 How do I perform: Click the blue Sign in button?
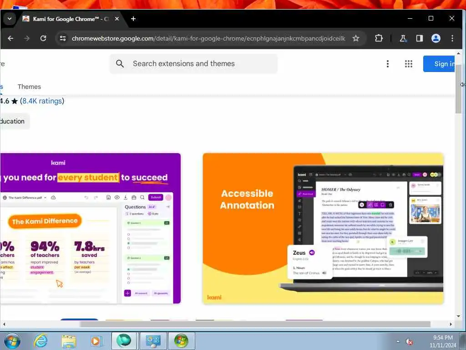click(439, 64)
